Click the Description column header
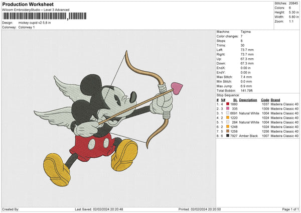The width and height of the screenshot is (301, 213). click(248, 99)
